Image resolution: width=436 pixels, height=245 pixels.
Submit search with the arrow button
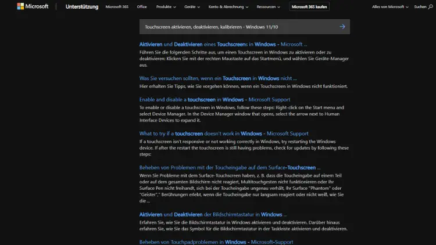coord(342,27)
